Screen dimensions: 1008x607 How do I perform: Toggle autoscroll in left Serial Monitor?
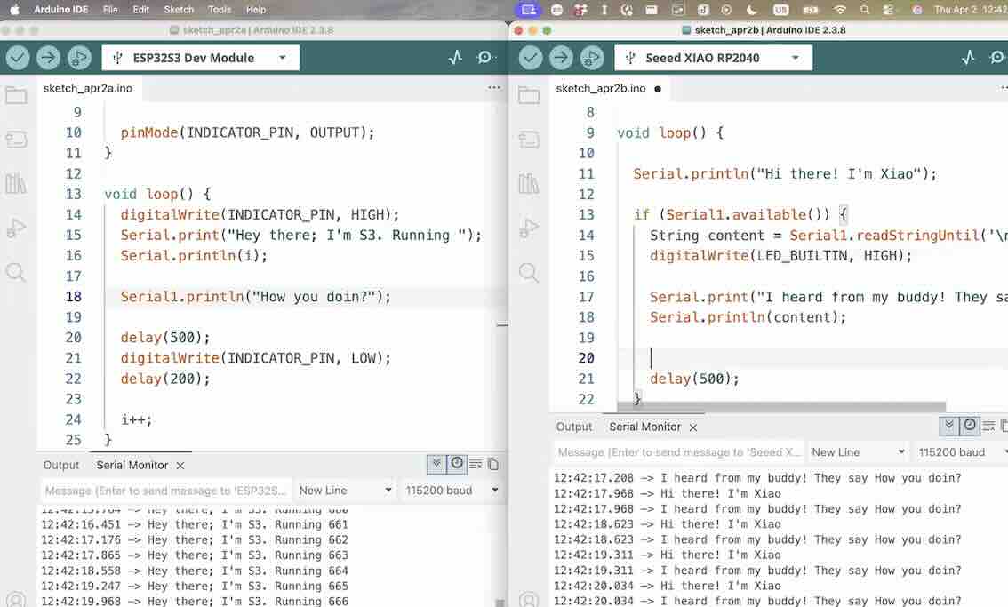tap(436, 464)
